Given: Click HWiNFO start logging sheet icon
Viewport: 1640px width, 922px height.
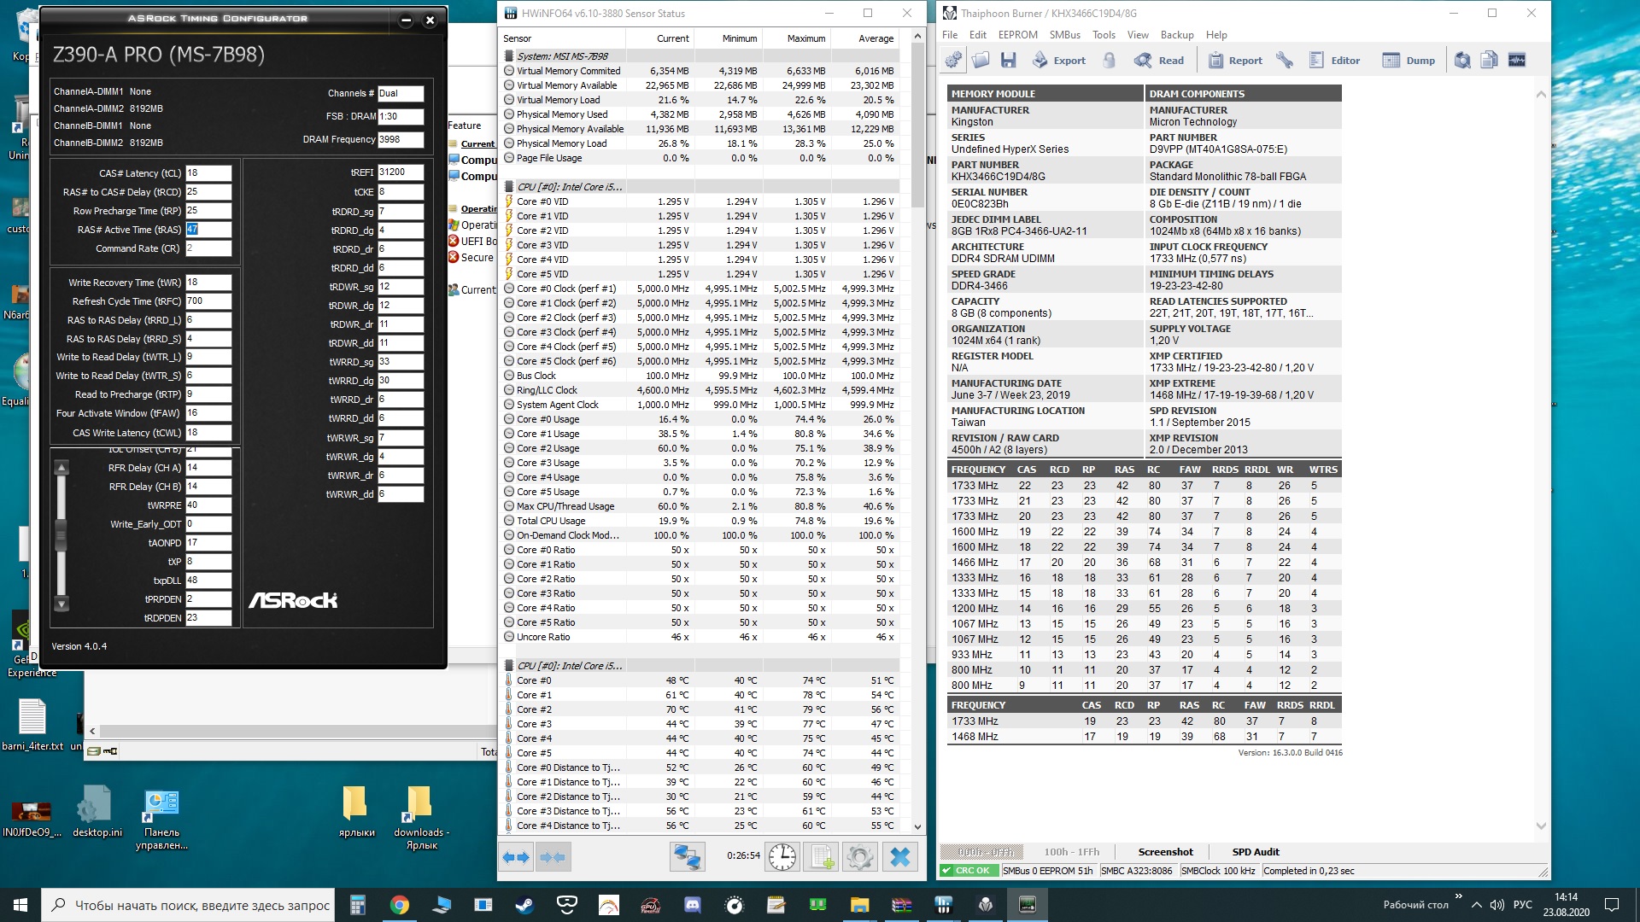Looking at the screenshot, I should pyautogui.click(x=822, y=856).
